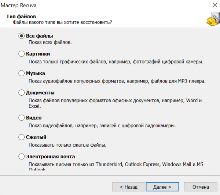
Task: Click the 'Музыка' label text
Action: (36, 73)
